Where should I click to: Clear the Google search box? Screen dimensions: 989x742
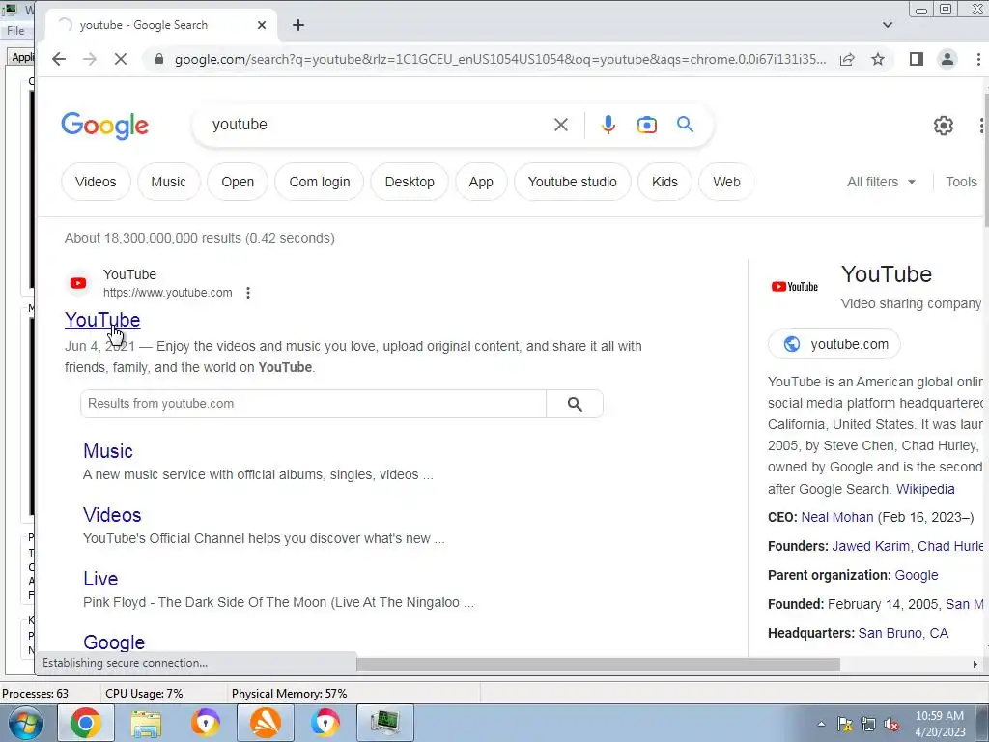click(x=561, y=125)
